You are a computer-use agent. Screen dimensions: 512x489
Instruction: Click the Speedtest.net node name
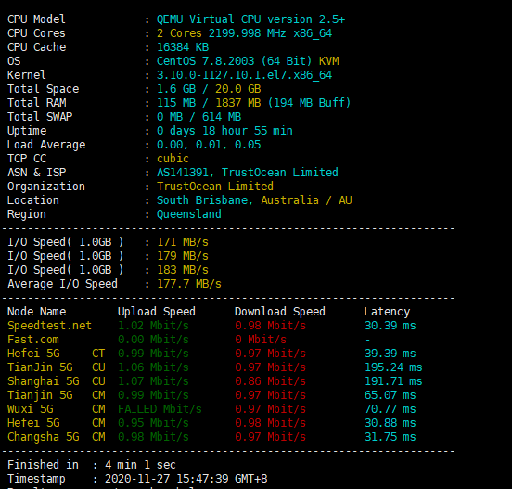click(49, 326)
